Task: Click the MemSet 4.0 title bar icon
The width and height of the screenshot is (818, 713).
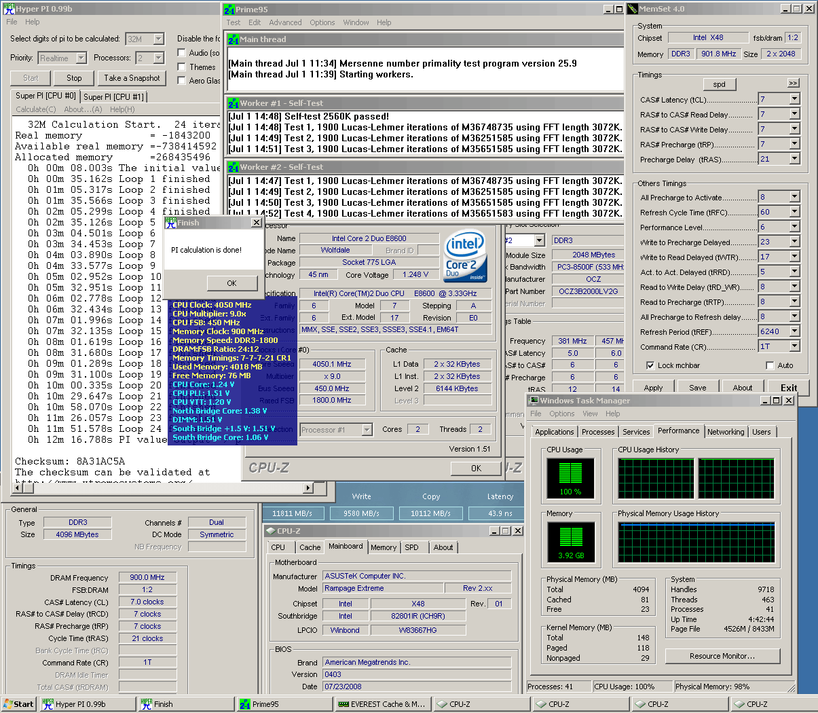Action: point(632,9)
